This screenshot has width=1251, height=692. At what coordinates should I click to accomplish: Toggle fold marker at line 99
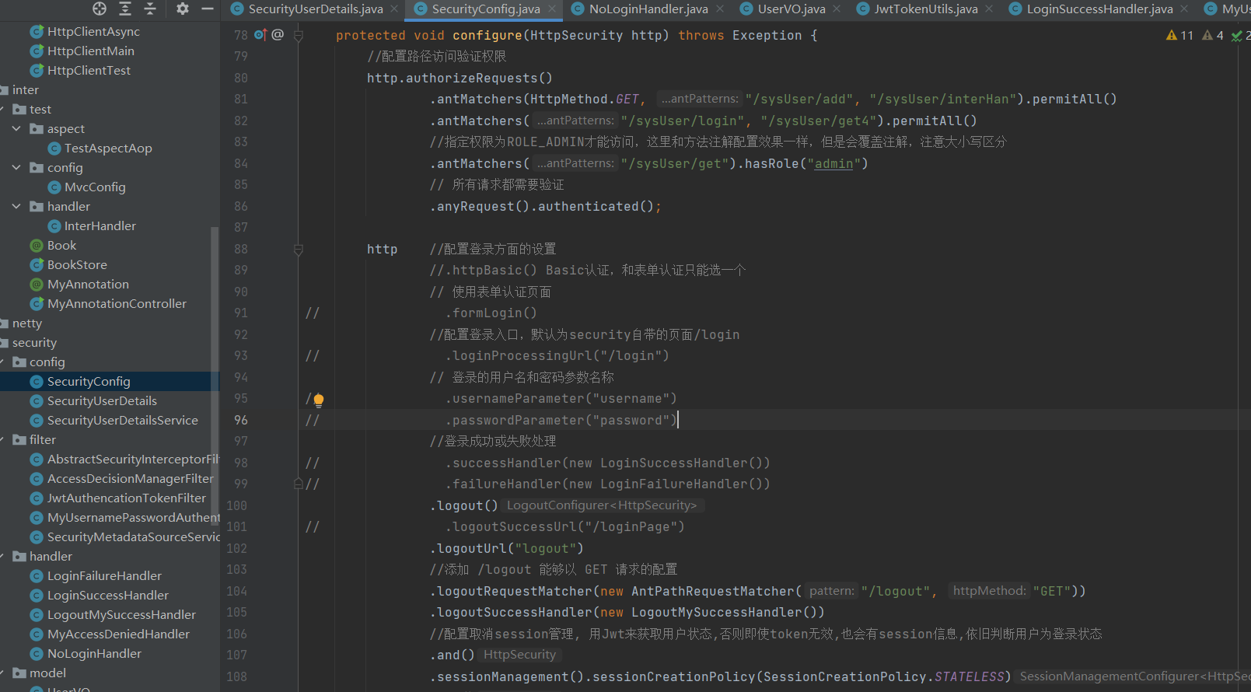point(299,484)
